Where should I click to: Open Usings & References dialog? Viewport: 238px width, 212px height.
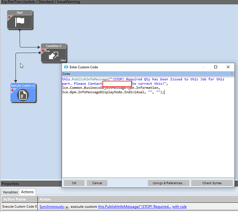pyautogui.click(x=168, y=183)
